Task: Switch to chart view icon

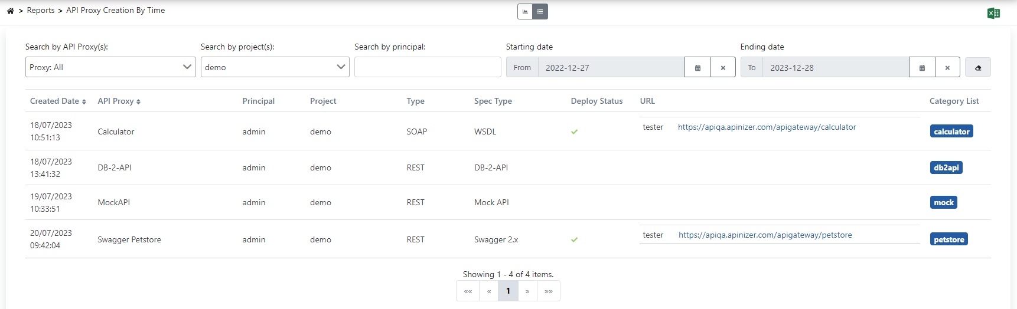Action: click(525, 11)
